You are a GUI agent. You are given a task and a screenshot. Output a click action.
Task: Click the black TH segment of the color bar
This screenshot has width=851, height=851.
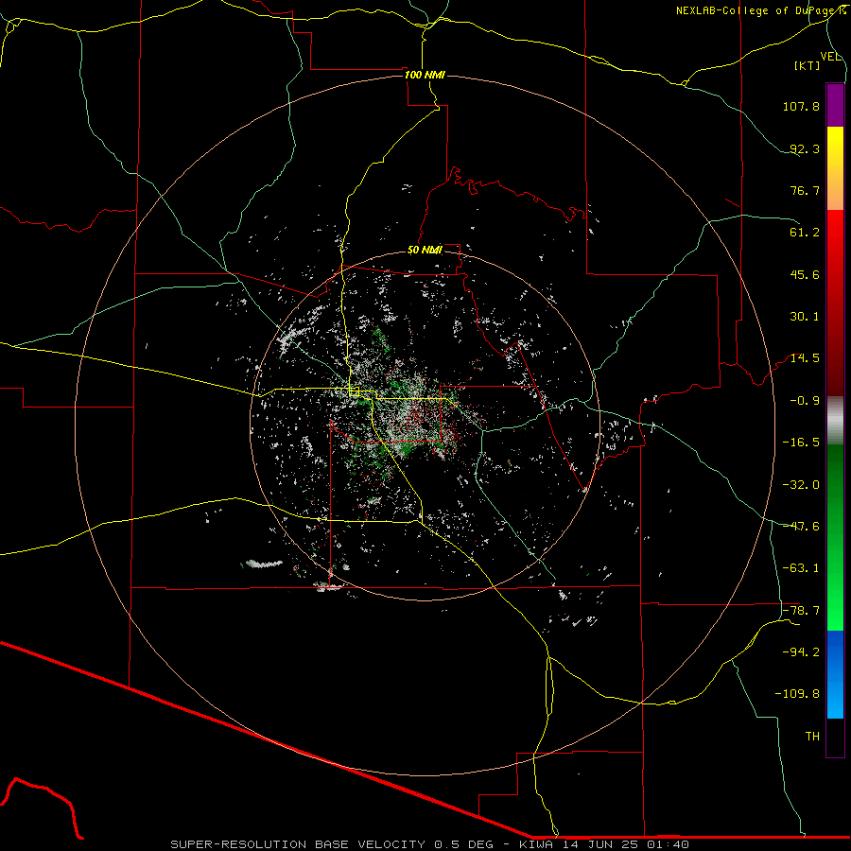(x=835, y=738)
